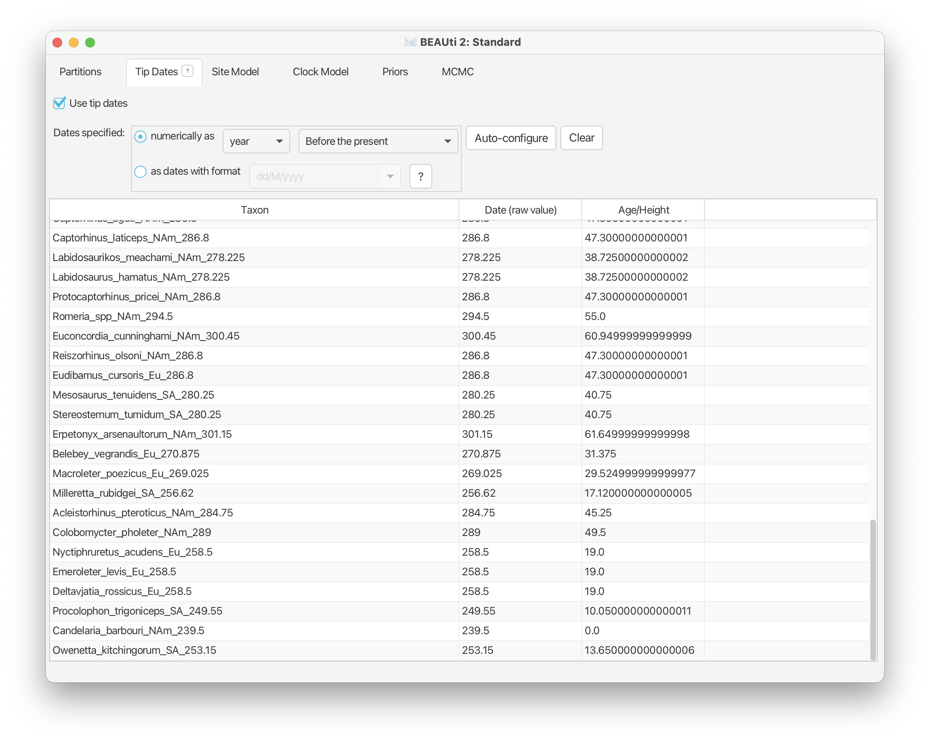Select Acleistorhinus_pteroticus_NAm_284.75 row
This screenshot has height=743, width=930.
pyautogui.click(x=459, y=512)
